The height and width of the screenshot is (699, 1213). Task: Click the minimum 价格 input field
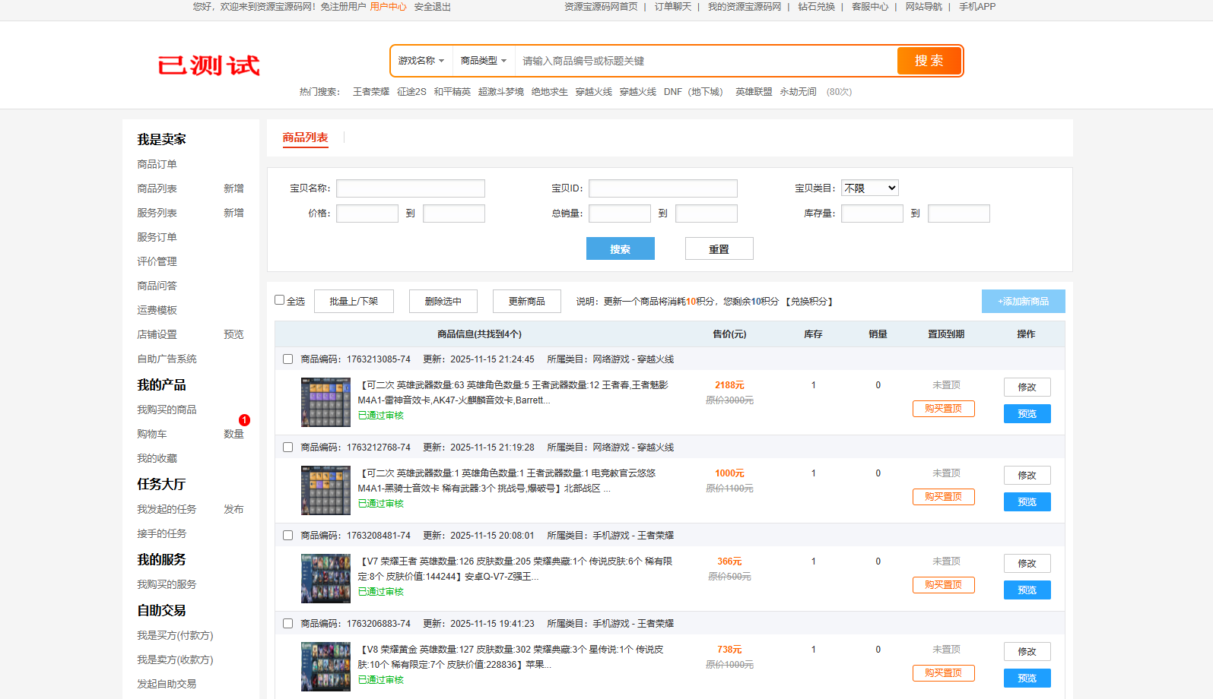point(367,213)
